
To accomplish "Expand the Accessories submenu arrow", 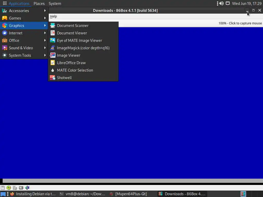I will coord(45,11).
